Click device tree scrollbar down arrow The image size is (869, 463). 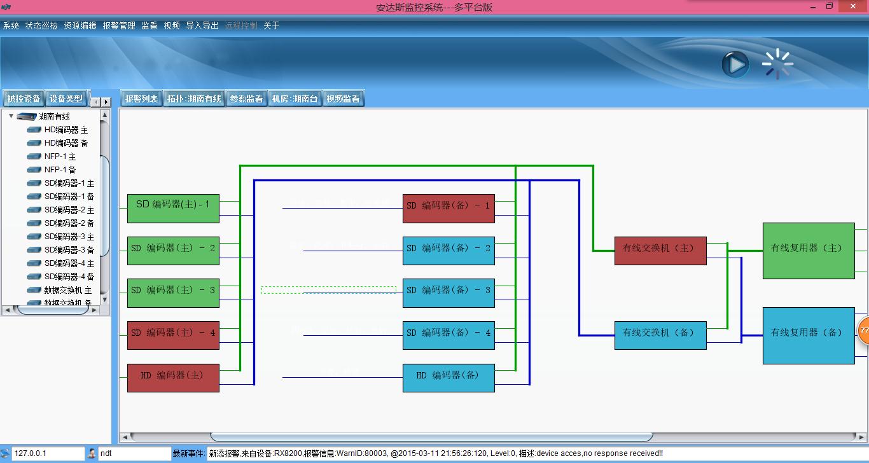105,300
